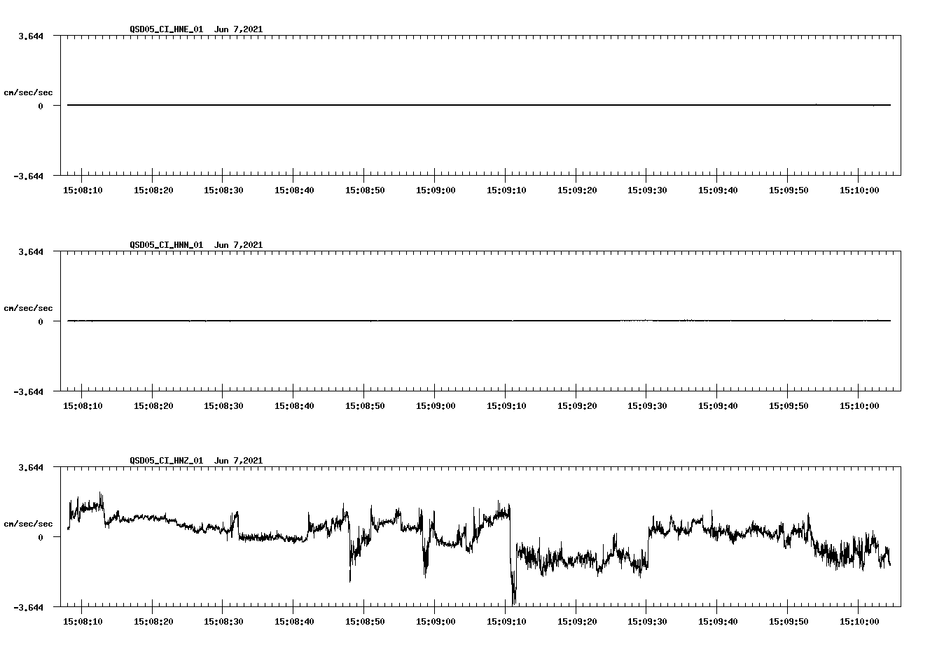This screenshot has height=647, width=951.
Task: Click the zero axis label of HNZ chart
Action: 41,537
